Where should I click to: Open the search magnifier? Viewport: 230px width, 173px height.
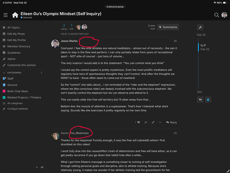pyautogui.click(x=217, y=15)
